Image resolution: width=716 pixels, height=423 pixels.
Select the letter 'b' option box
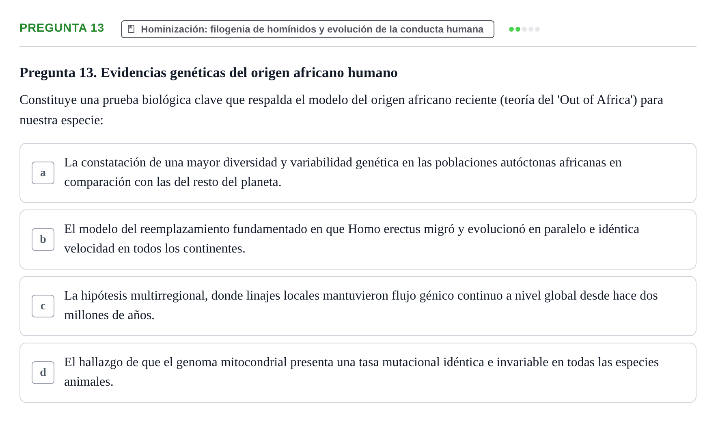(x=43, y=240)
